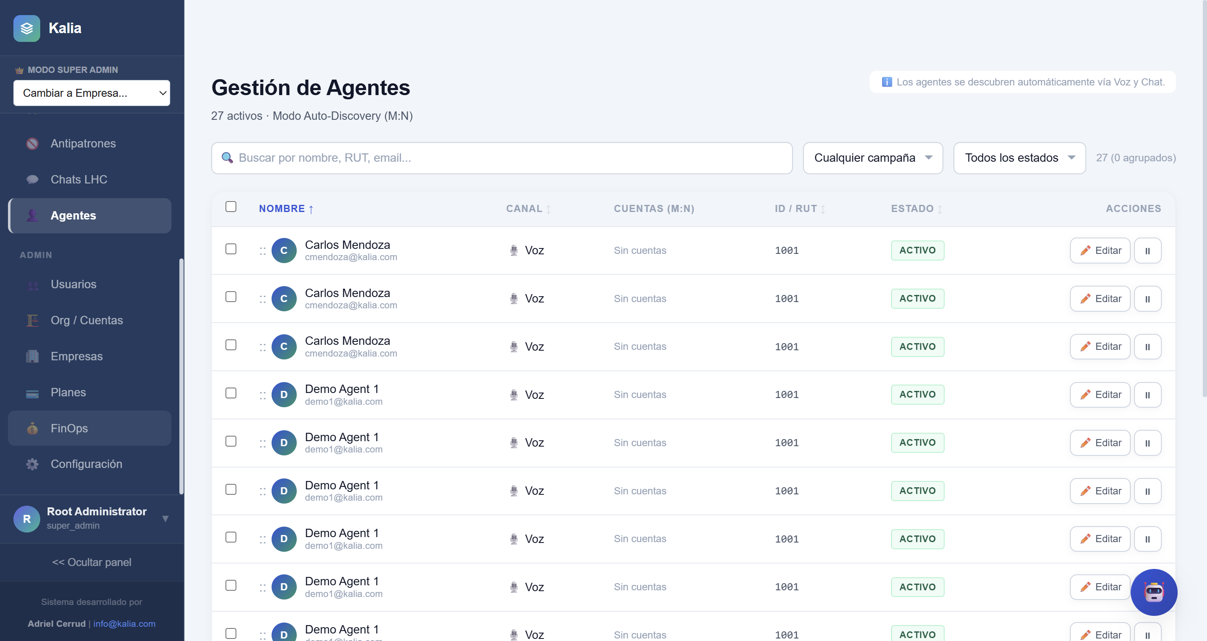The width and height of the screenshot is (1207, 641).
Task: Expand the Cualquier campaña filter
Action: [x=873, y=158]
